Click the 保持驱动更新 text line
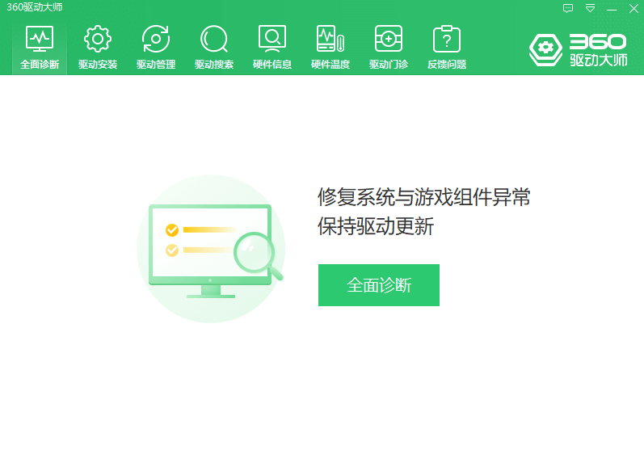 (376, 226)
